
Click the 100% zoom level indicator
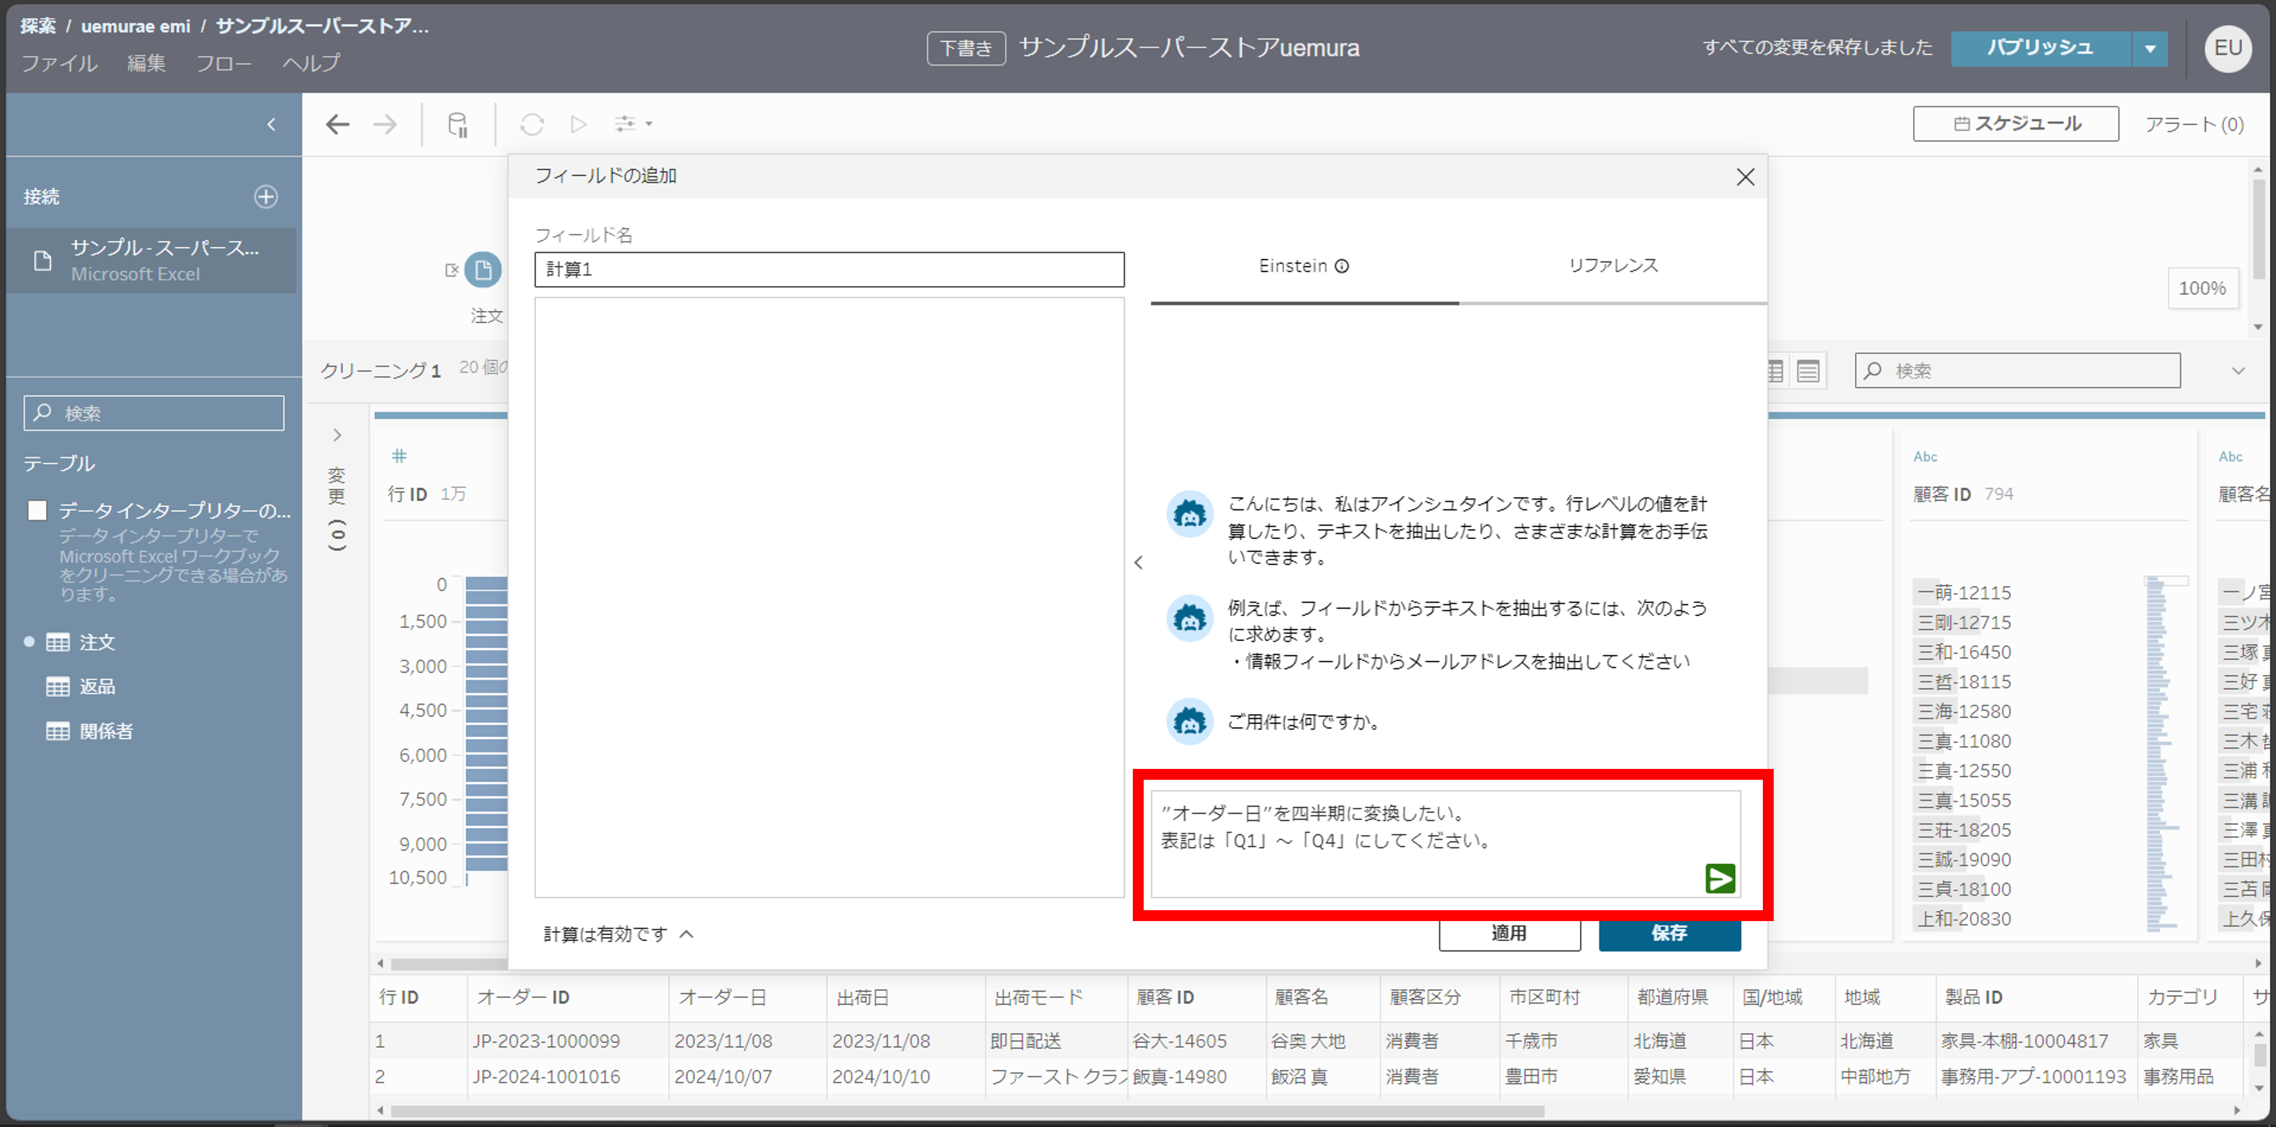click(x=2202, y=288)
